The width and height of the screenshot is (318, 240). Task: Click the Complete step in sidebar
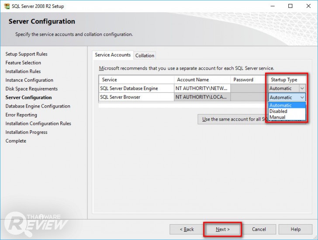(x=16, y=141)
